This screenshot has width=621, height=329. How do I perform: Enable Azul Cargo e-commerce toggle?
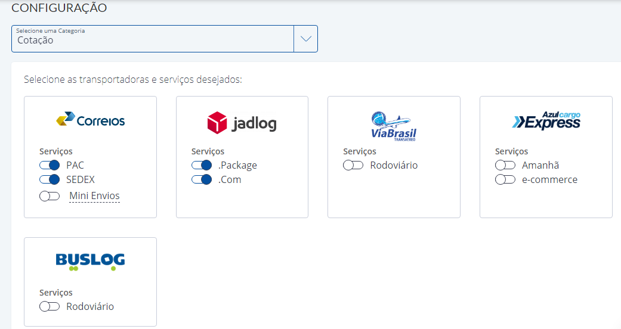point(505,180)
